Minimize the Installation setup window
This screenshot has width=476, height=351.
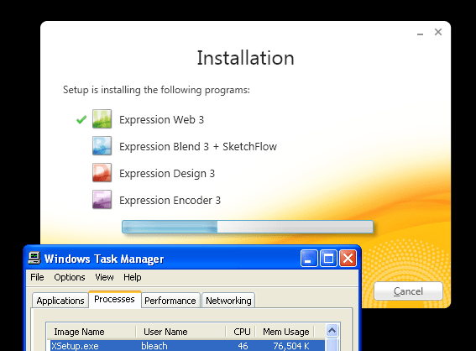420,33
